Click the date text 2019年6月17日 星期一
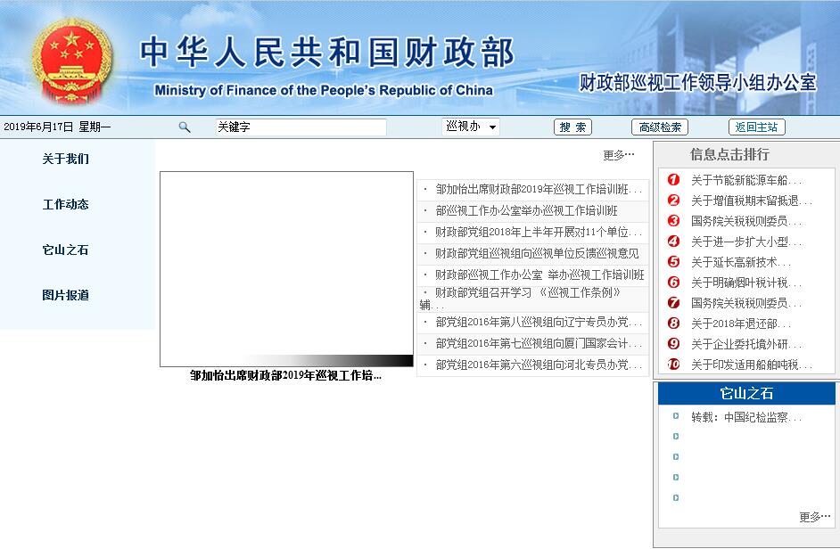Screen dimensions: 840x549 click(57, 127)
